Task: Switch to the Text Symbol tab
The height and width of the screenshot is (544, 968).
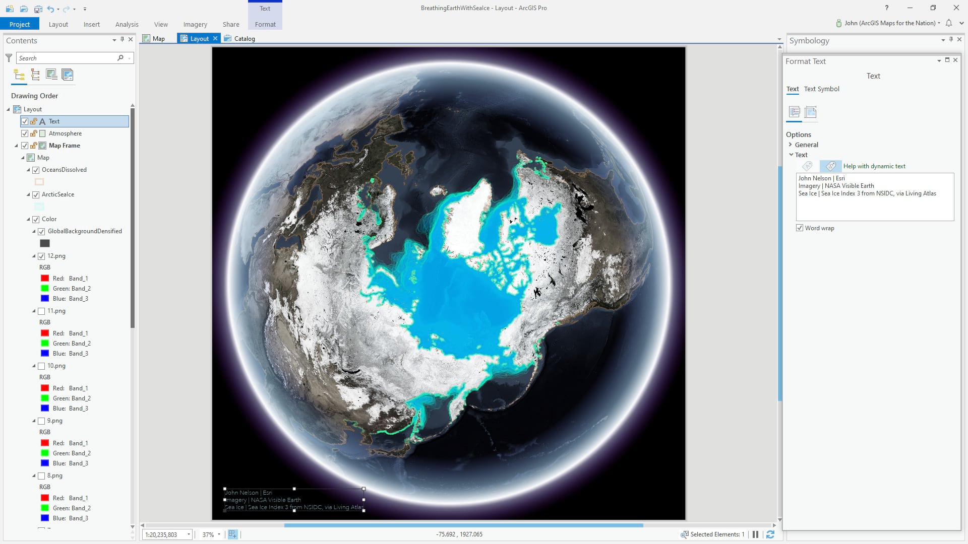Action: click(x=821, y=89)
